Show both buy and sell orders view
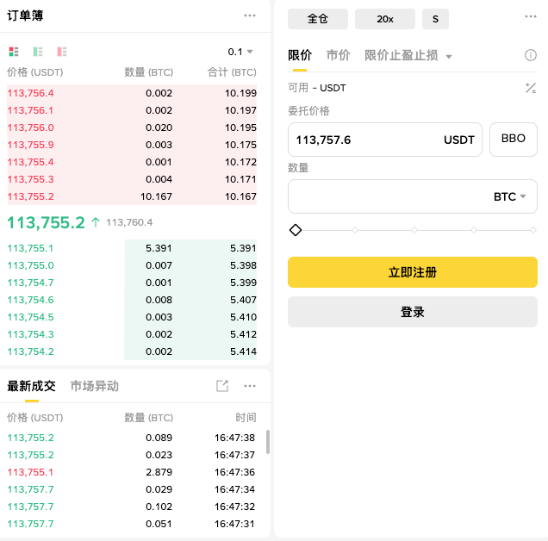The image size is (548, 541). (14, 52)
